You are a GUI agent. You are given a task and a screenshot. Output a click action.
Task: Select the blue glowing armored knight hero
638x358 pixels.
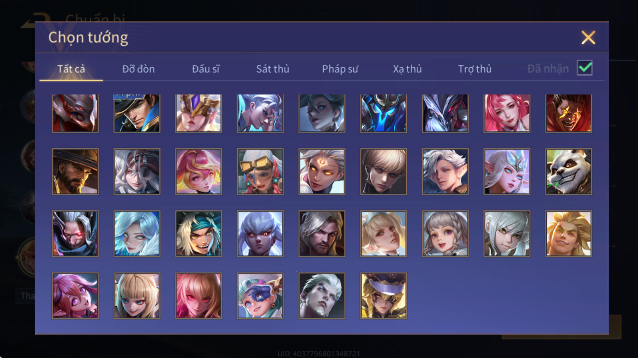(384, 113)
